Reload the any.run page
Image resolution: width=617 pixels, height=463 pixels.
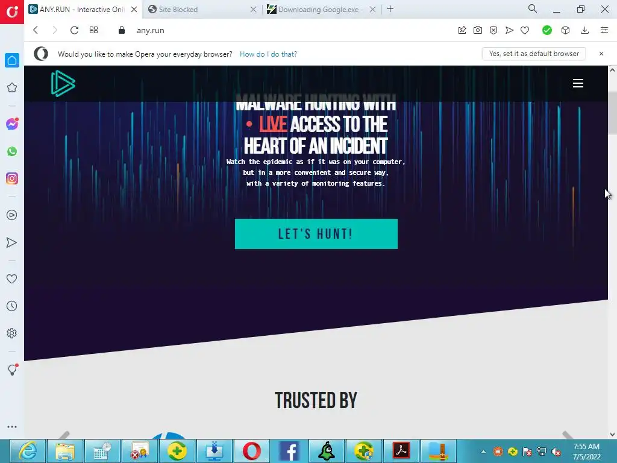[74, 30]
